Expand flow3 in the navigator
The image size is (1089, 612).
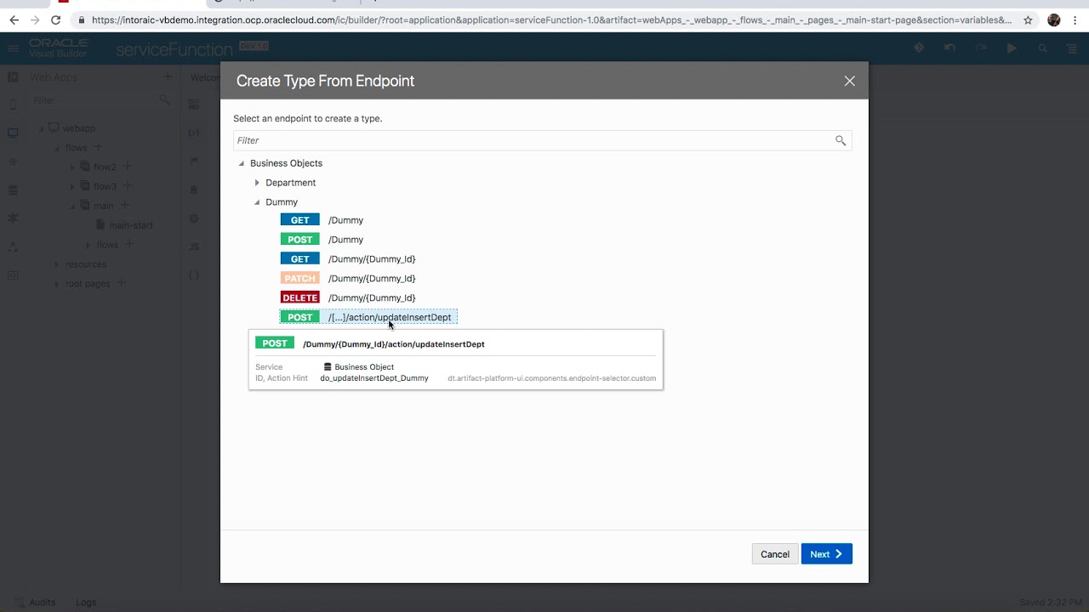point(72,186)
